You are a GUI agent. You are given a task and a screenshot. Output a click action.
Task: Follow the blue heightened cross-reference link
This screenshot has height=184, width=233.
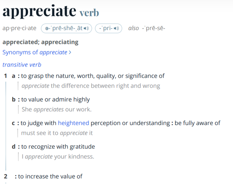[73, 123]
